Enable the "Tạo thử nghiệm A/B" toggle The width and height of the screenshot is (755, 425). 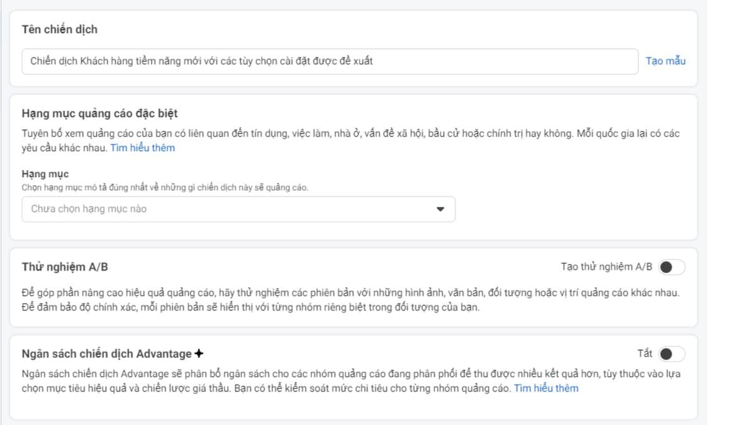point(671,267)
